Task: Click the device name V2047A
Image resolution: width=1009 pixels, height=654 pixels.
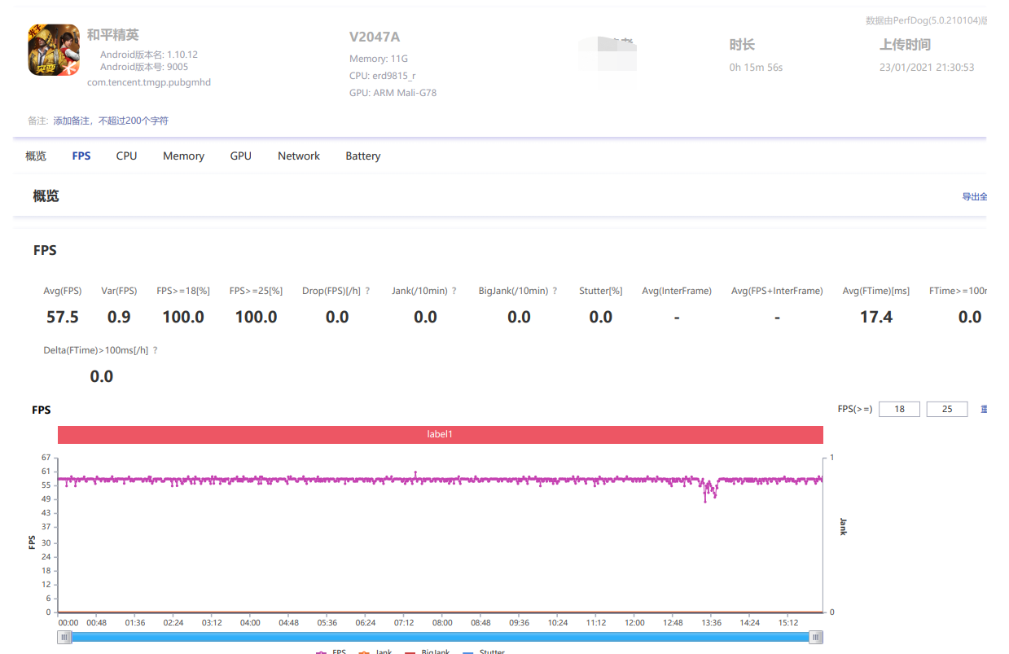Action: (375, 37)
